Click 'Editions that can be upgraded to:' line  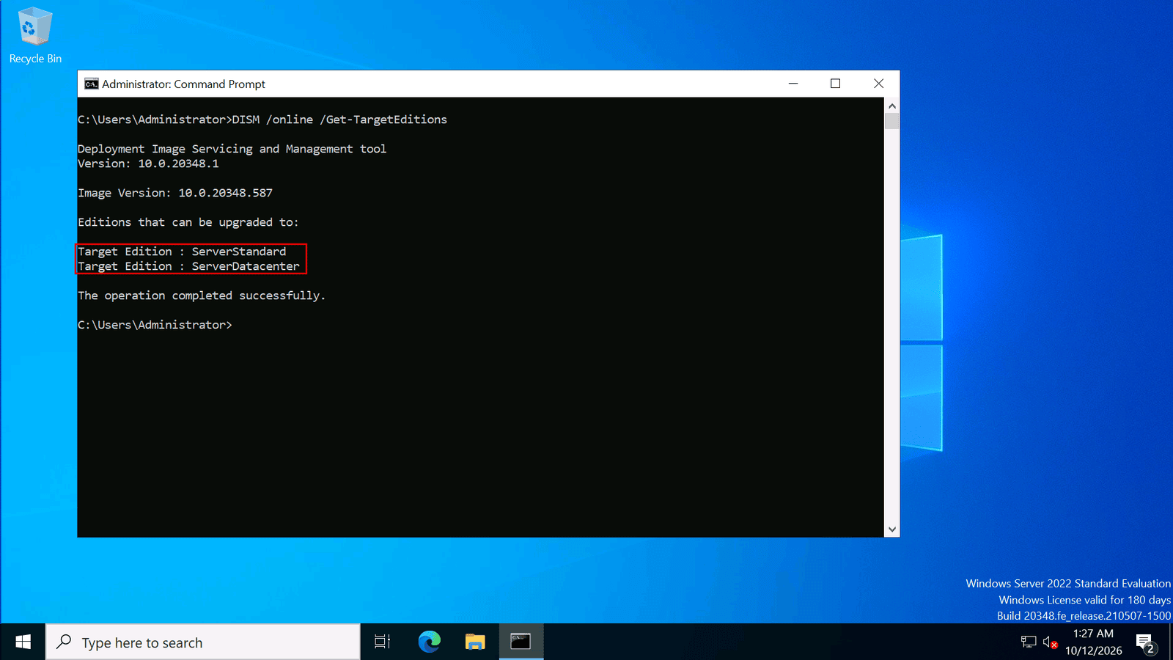188,222
